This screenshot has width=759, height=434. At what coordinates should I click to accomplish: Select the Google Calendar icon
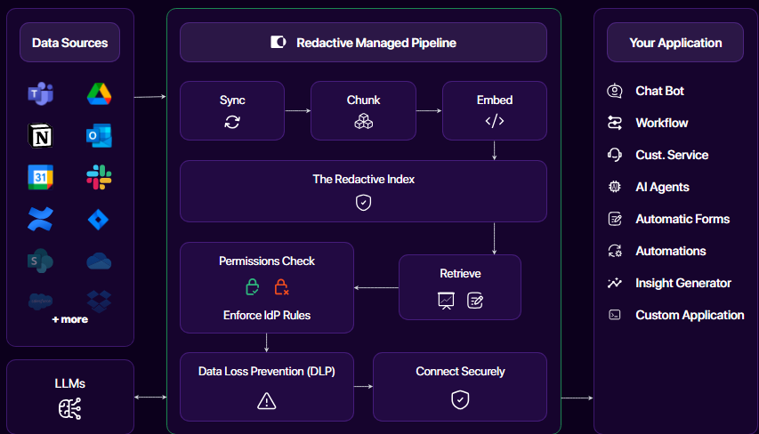pos(40,177)
